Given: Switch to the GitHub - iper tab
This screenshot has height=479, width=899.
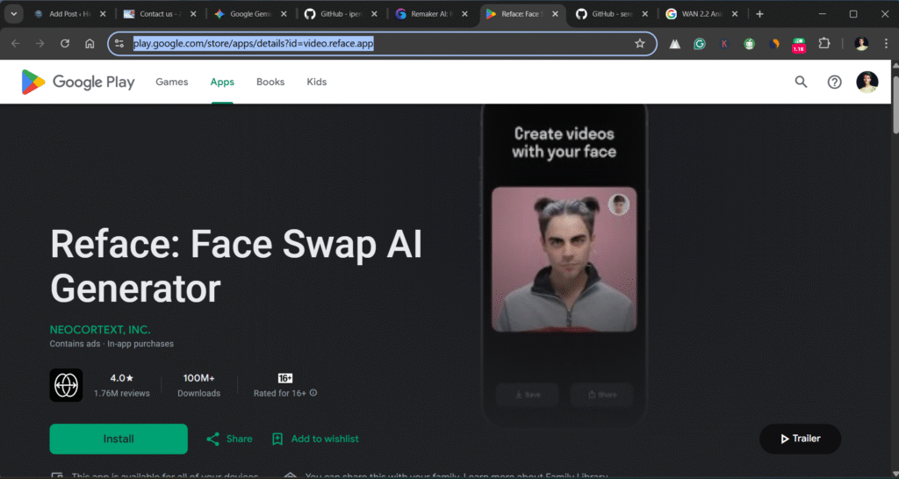Looking at the screenshot, I should (x=342, y=14).
